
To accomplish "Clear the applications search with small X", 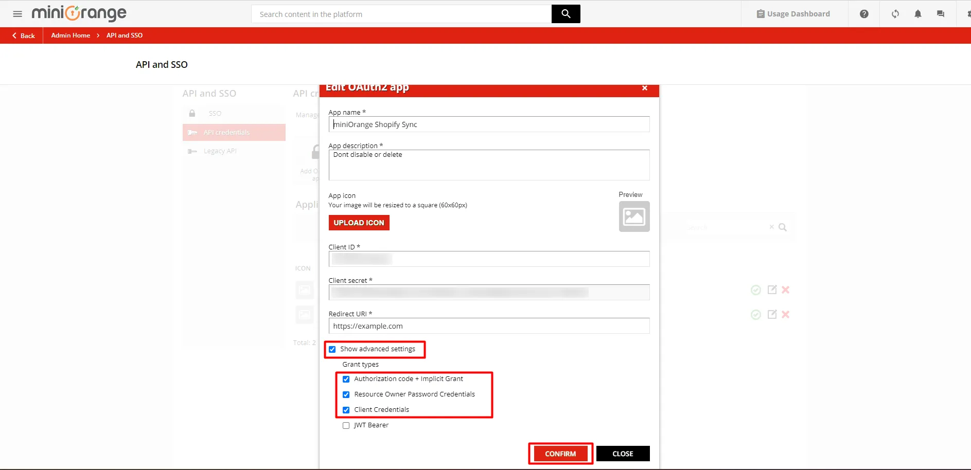I will coord(771,227).
